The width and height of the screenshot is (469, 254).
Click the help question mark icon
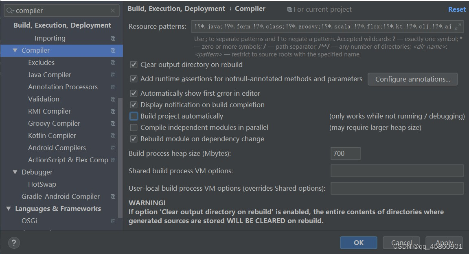pyautogui.click(x=13, y=243)
